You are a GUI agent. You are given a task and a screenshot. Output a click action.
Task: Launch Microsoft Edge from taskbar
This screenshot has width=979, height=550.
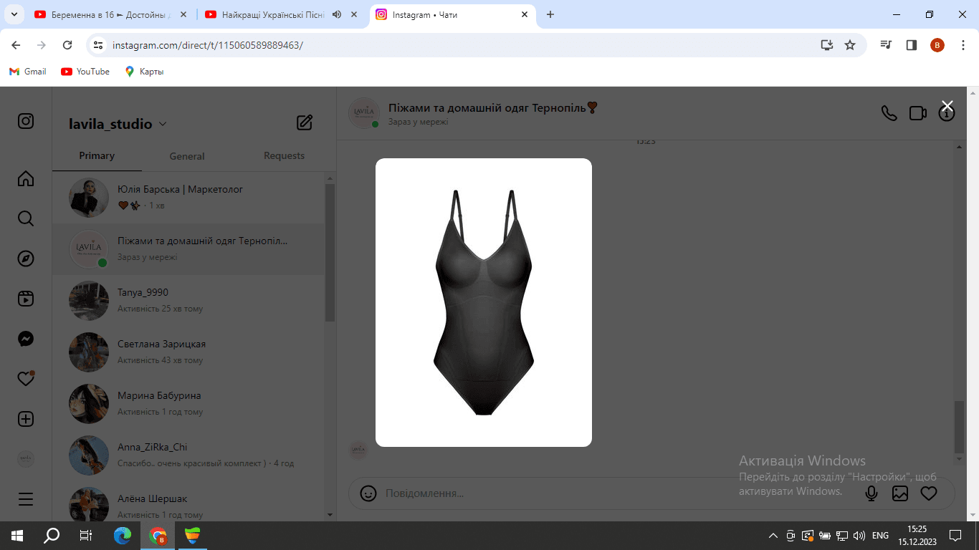click(123, 536)
